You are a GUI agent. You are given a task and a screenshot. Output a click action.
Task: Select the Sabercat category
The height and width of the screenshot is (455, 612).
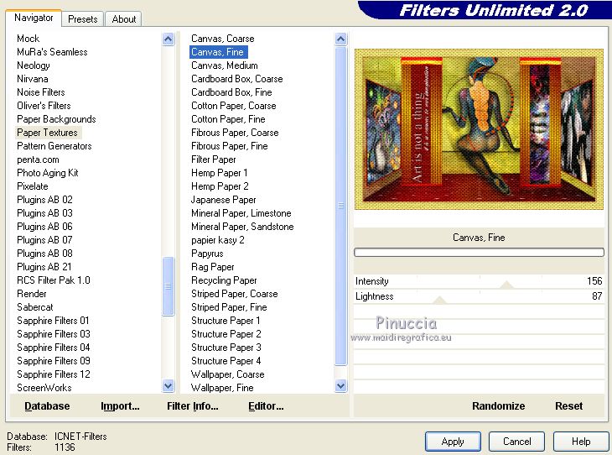[x=34, y=307]
